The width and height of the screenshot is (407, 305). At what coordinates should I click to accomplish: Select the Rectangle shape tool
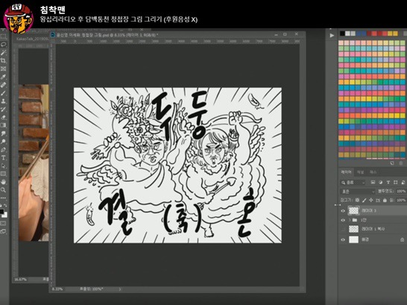[x=4, y=173]
